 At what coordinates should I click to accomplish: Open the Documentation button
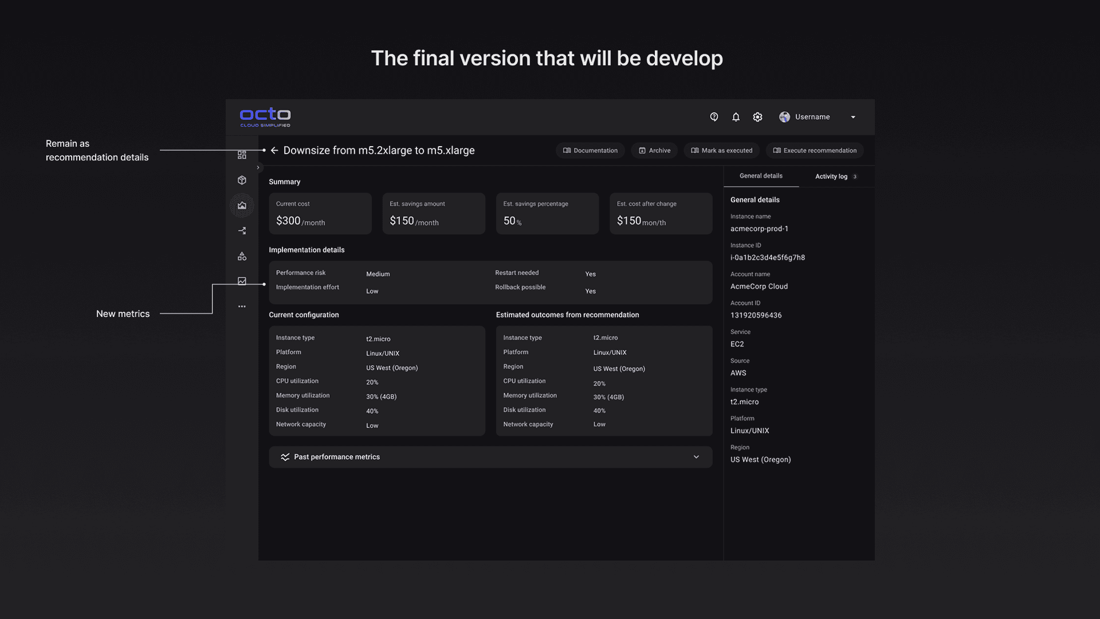coord(590,151)
